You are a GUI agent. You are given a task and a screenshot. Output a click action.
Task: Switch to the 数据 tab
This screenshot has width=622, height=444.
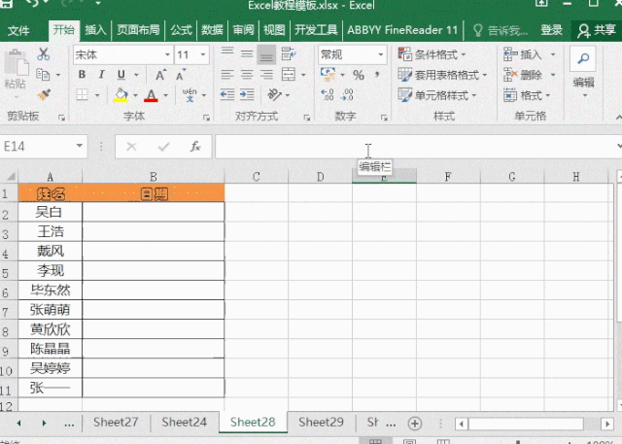point(212,30)
